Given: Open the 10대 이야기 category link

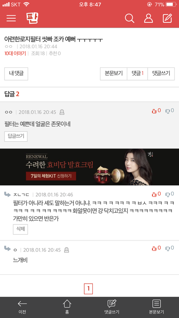Looking at the screenshot, I should (x=15, y=54).
